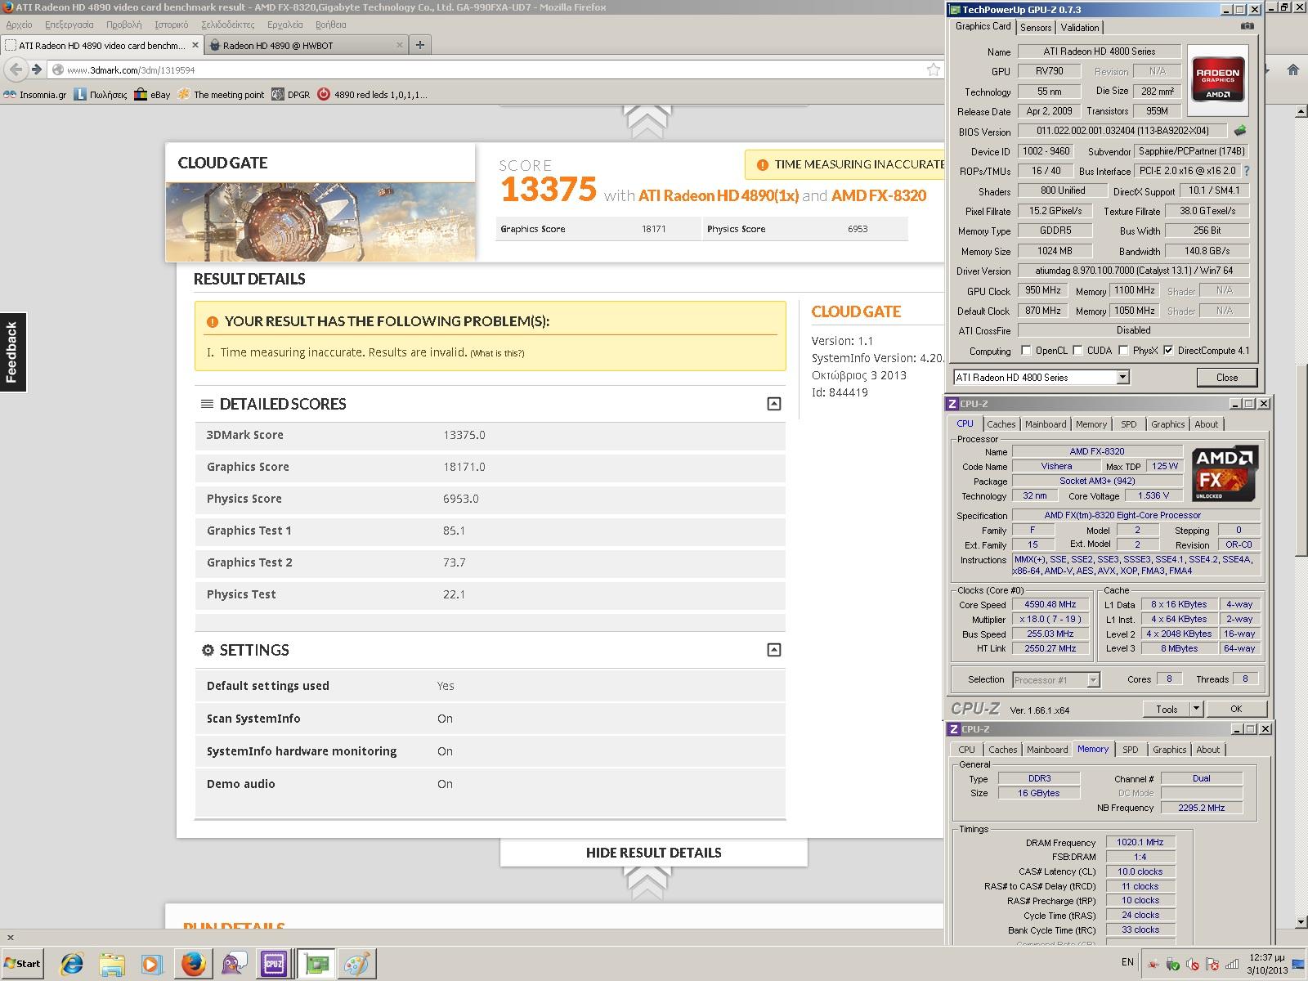This screenshot has height=981, width=1308.
Task: Open Paint from the taskbar
Action: tap(356, 965)
